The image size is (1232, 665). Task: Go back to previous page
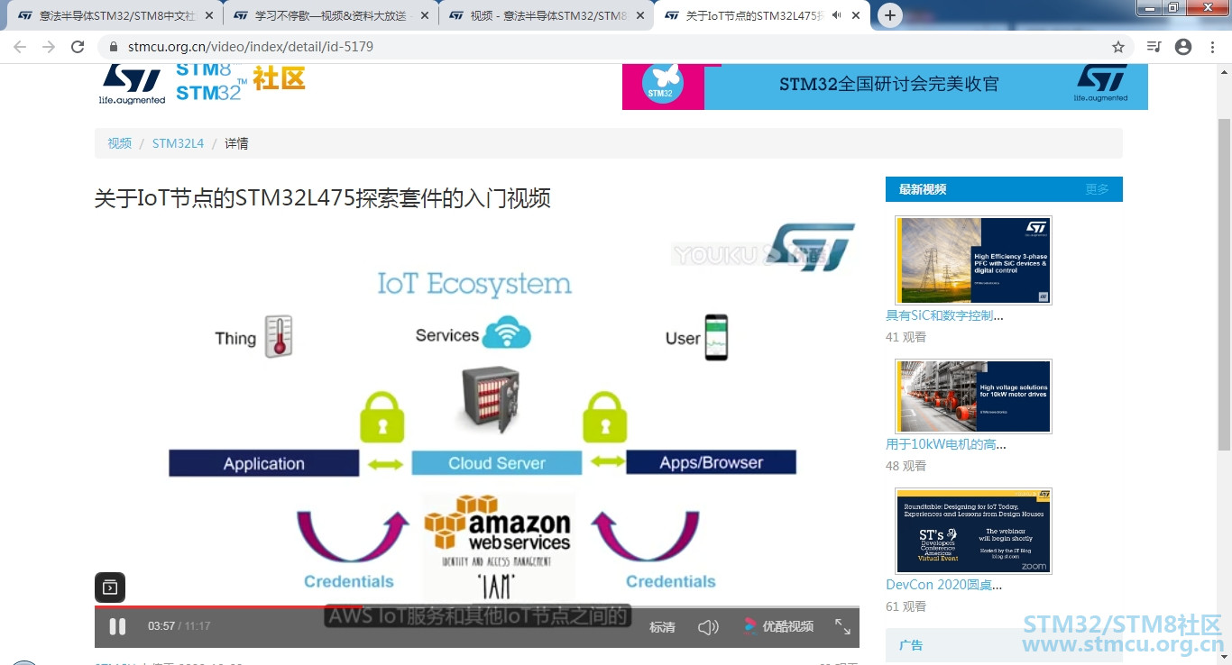coord(20,47)
